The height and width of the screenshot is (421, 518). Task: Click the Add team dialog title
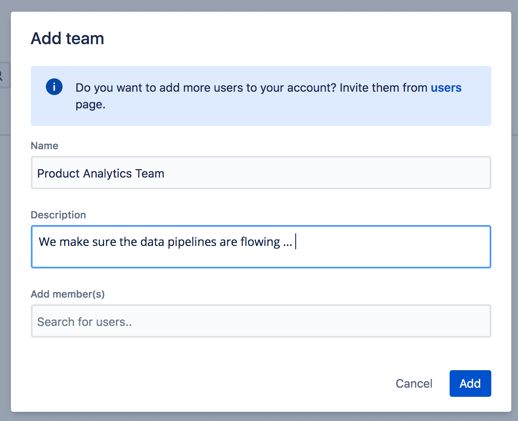[67, 38]
